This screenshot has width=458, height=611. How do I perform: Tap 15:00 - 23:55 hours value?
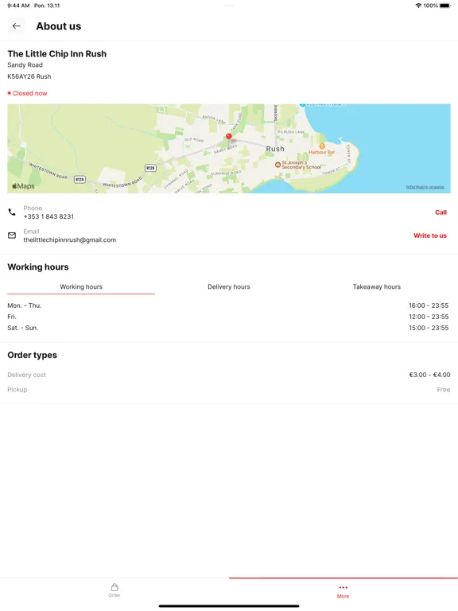click(x=429, y=328)
